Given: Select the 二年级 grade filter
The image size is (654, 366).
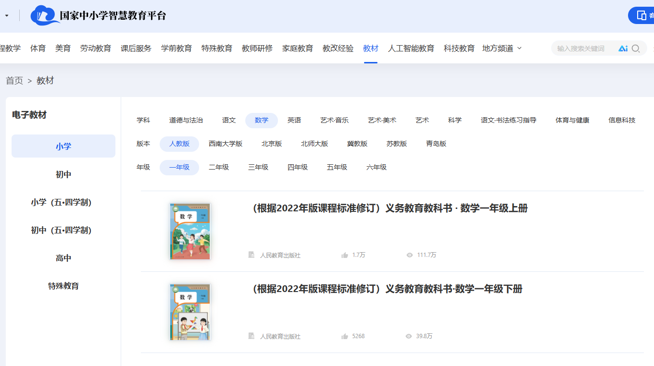Looking at the screenshot, I should tap(219, 167).
